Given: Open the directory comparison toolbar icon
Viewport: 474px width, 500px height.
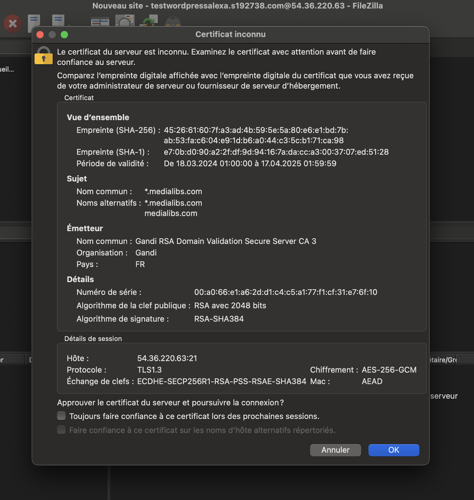Looking at the screenshot, I should (100, 22).
